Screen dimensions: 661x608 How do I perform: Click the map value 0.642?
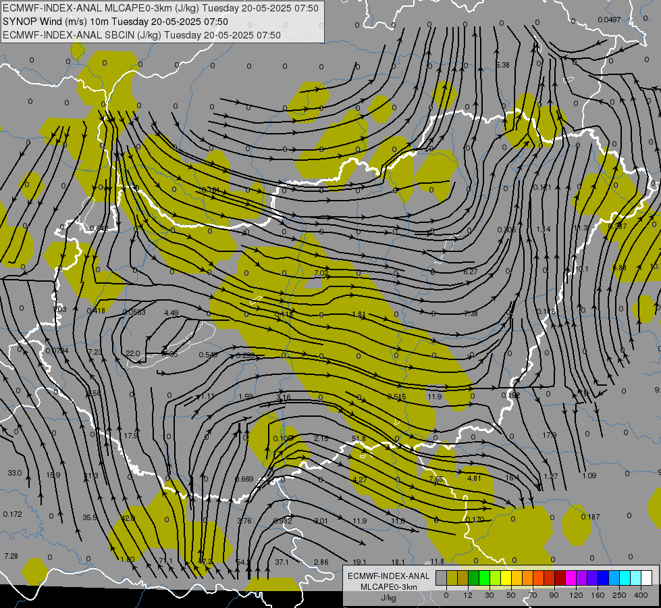[99, 229]
